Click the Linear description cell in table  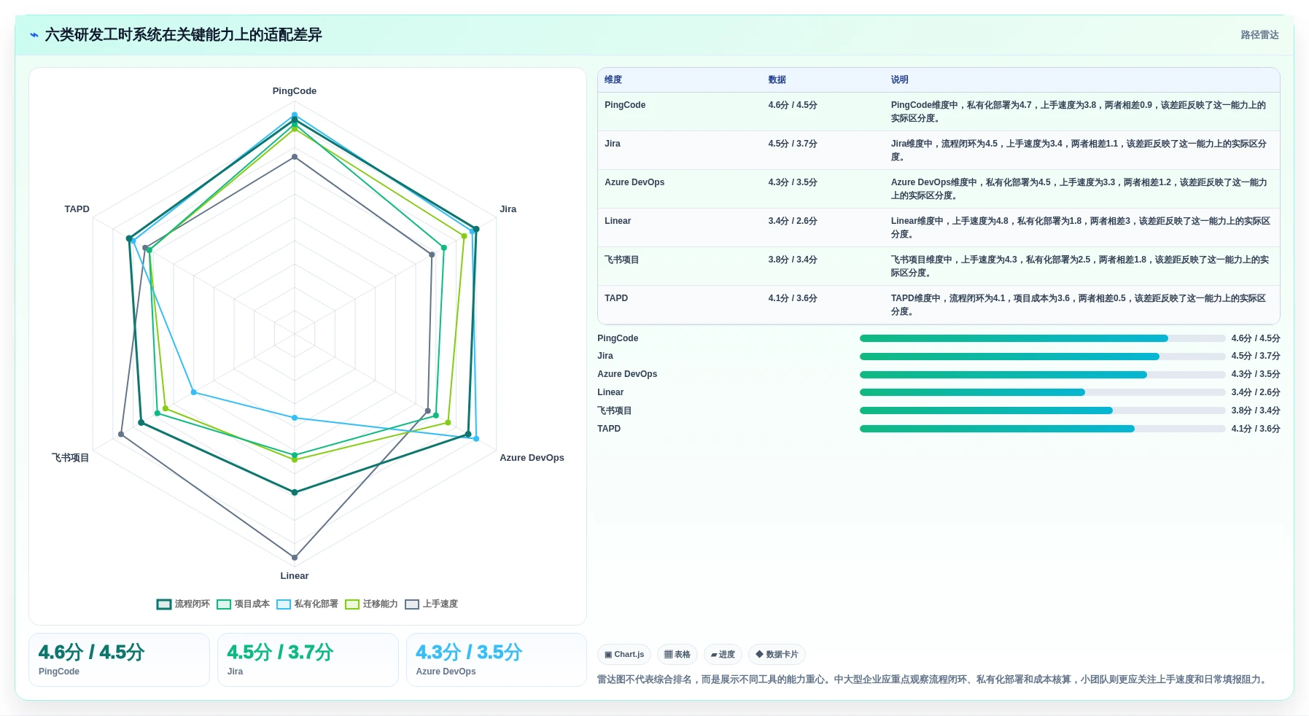click(x=1081, y=227)
